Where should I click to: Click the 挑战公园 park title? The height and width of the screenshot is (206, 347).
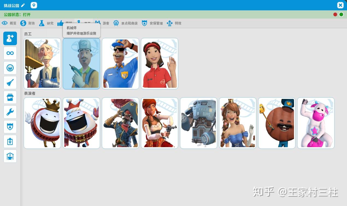pyautogui.click(x=11, y=5)
